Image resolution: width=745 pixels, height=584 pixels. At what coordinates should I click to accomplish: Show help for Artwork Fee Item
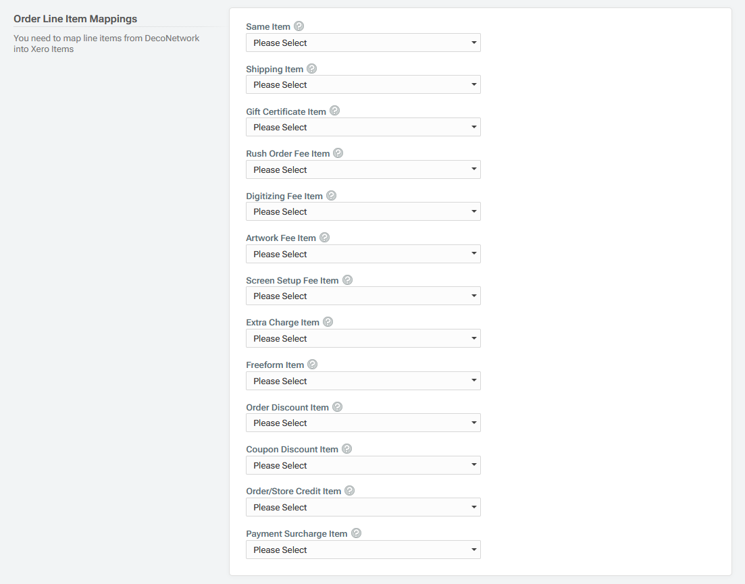tap(324, 238)
